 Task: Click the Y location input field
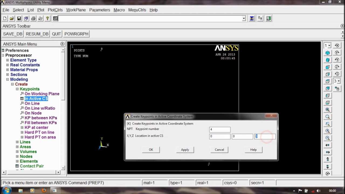pos(242,136)
